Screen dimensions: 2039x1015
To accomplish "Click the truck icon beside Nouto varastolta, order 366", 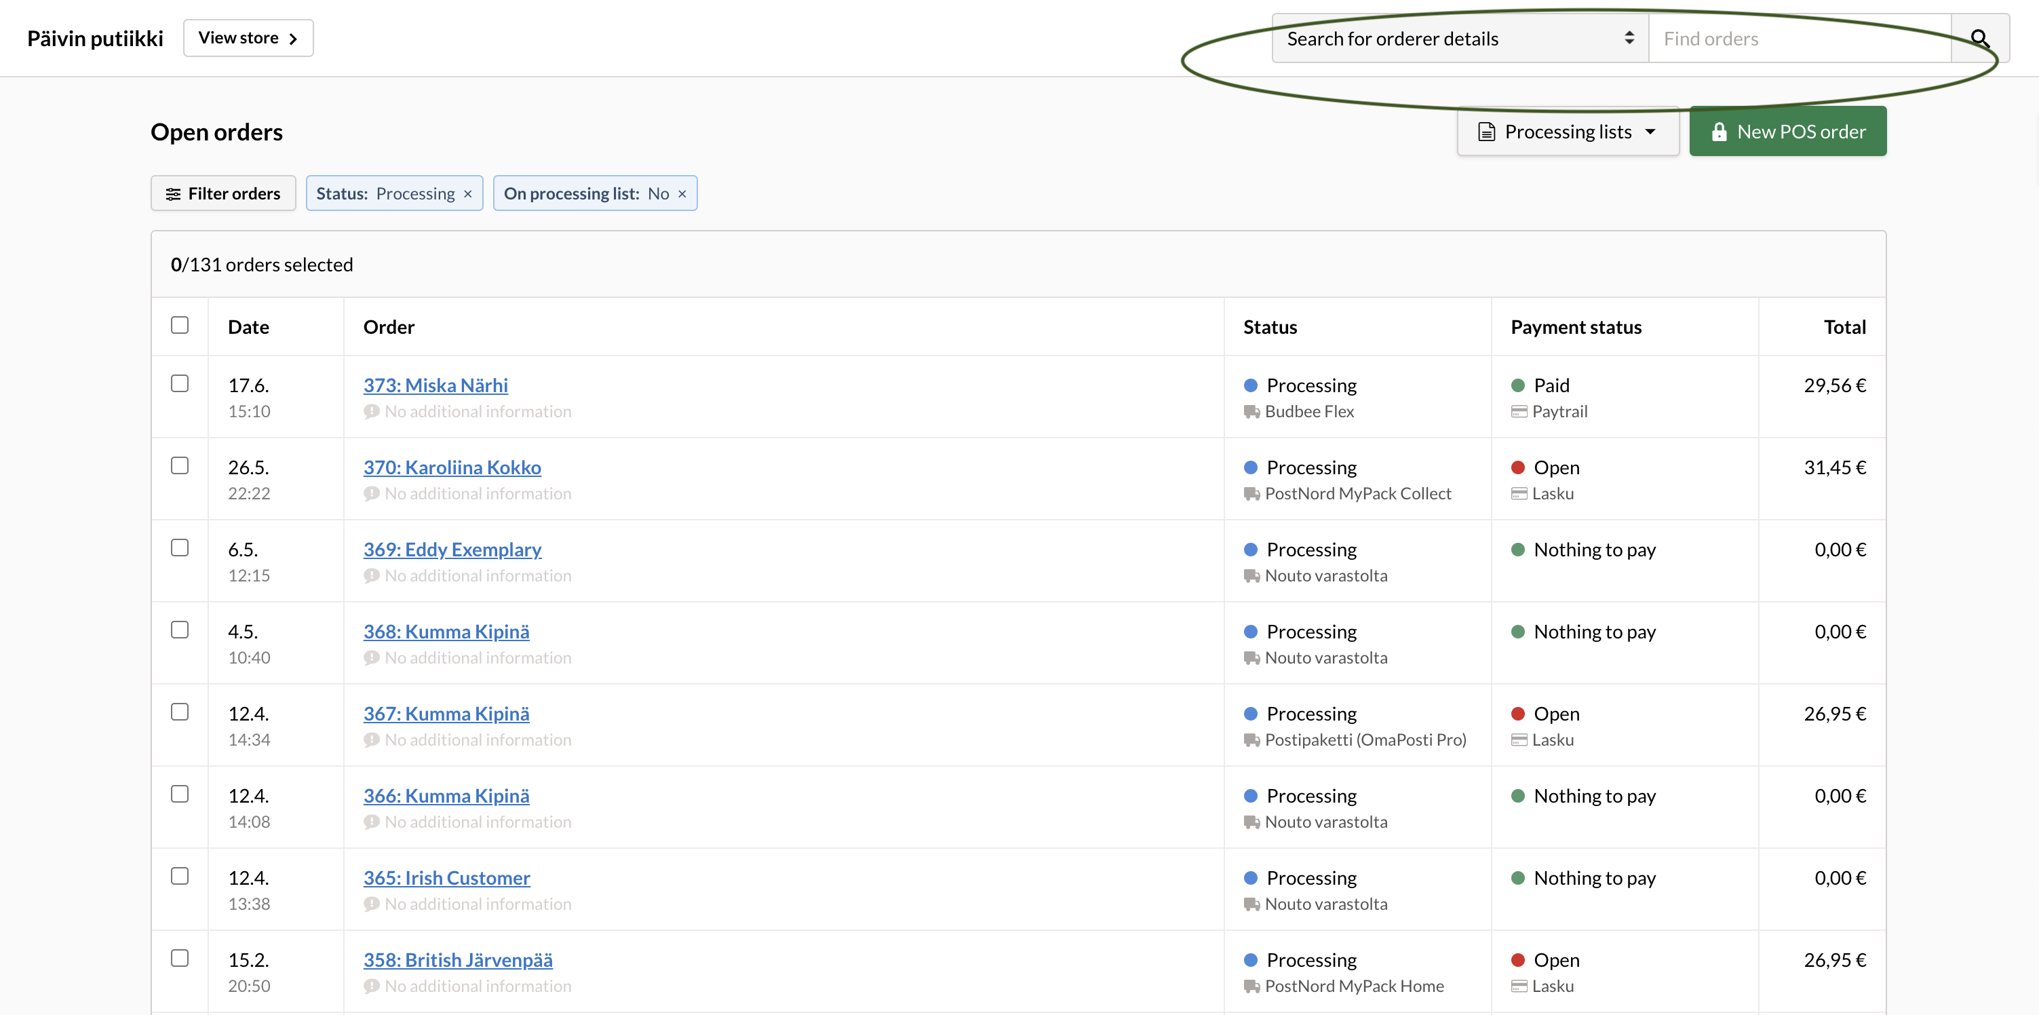I will coord(1251,822).
